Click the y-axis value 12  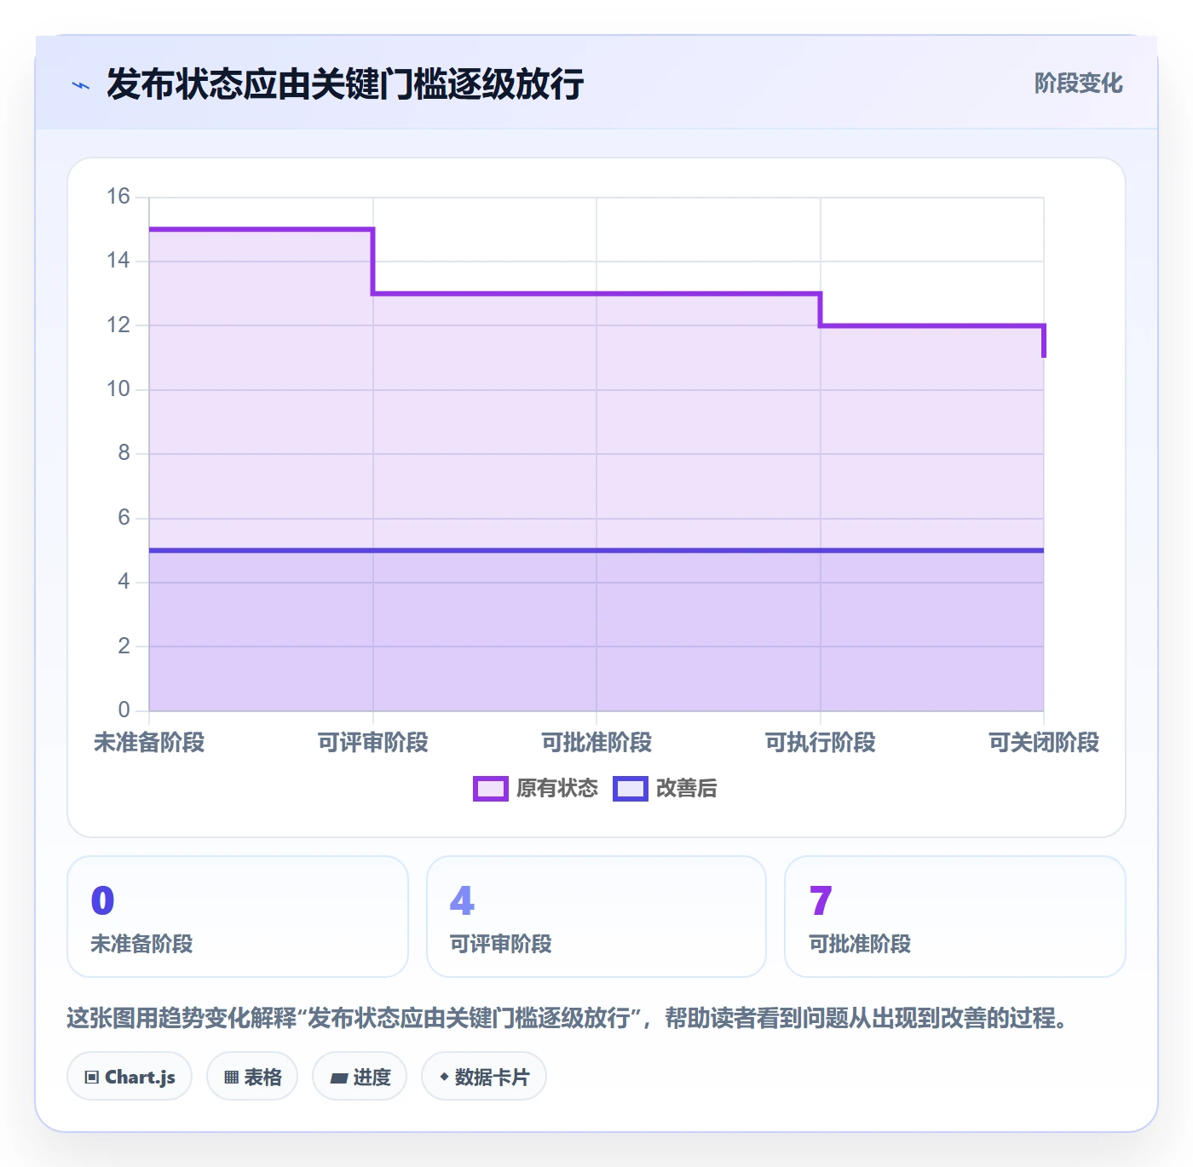coord(118,325)
